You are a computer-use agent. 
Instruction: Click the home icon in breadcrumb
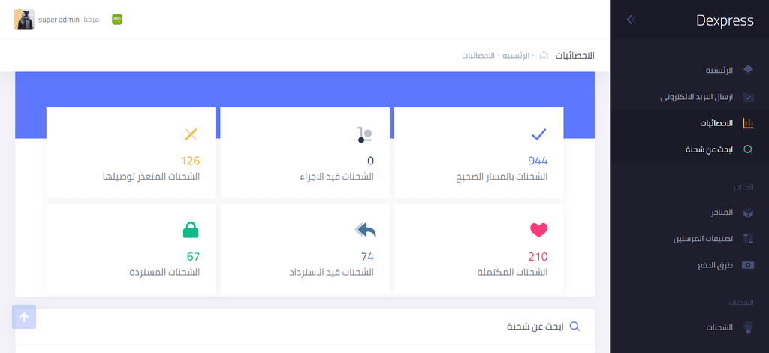pos(544,56)
